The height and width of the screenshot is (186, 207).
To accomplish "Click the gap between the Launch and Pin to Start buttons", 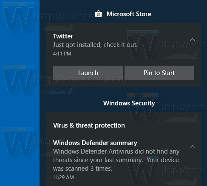I will [124, 73].
